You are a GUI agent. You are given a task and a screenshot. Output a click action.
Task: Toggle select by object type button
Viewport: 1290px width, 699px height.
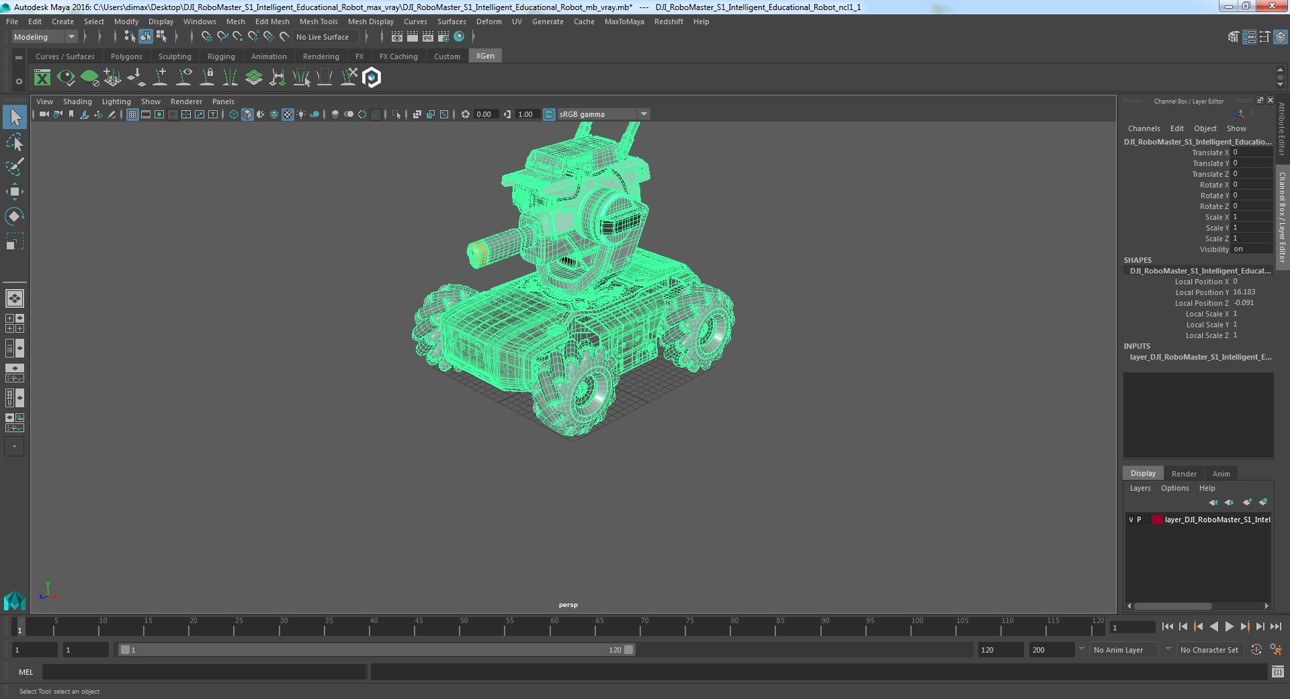[x=146, y=37]
